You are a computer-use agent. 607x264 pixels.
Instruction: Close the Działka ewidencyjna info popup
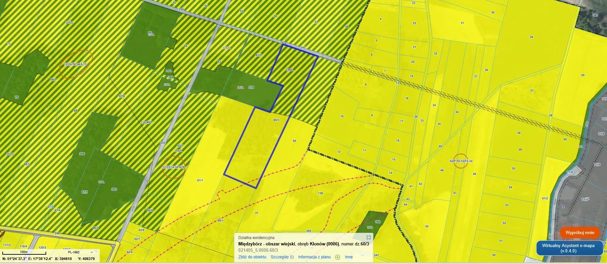point(368,237)
